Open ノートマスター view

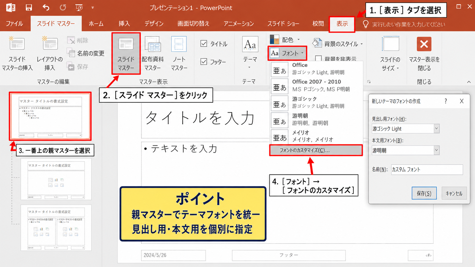[179, 53]
